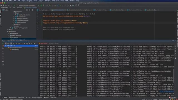This screenshot has width=178, height=100.
Task: Click the Back navigation arrow in toolbar
Action: point(9,5)
